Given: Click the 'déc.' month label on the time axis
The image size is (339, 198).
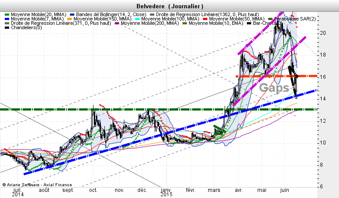Looking at the screenshot, I should pos(142,190).
